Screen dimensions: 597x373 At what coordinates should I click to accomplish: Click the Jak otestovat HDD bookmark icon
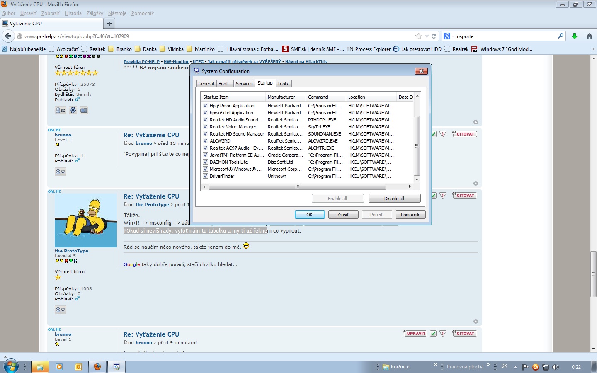(396, 49)
